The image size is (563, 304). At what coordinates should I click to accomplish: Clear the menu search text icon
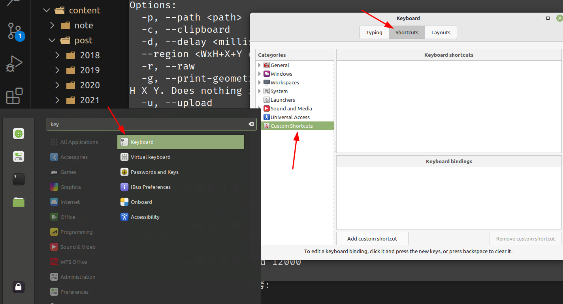pyautogui.click(x=251, y=124)
